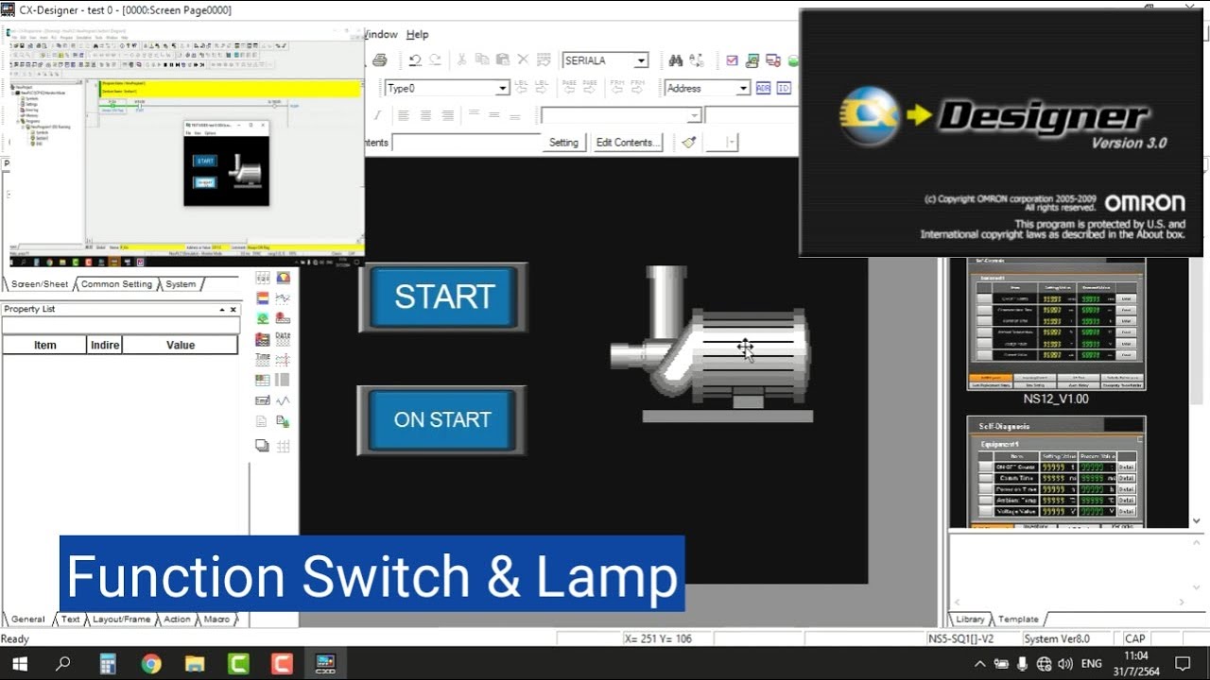This screenshot has width=1210, height=680.
Task: Click the Item column header
Action: [x=44, y=345]
